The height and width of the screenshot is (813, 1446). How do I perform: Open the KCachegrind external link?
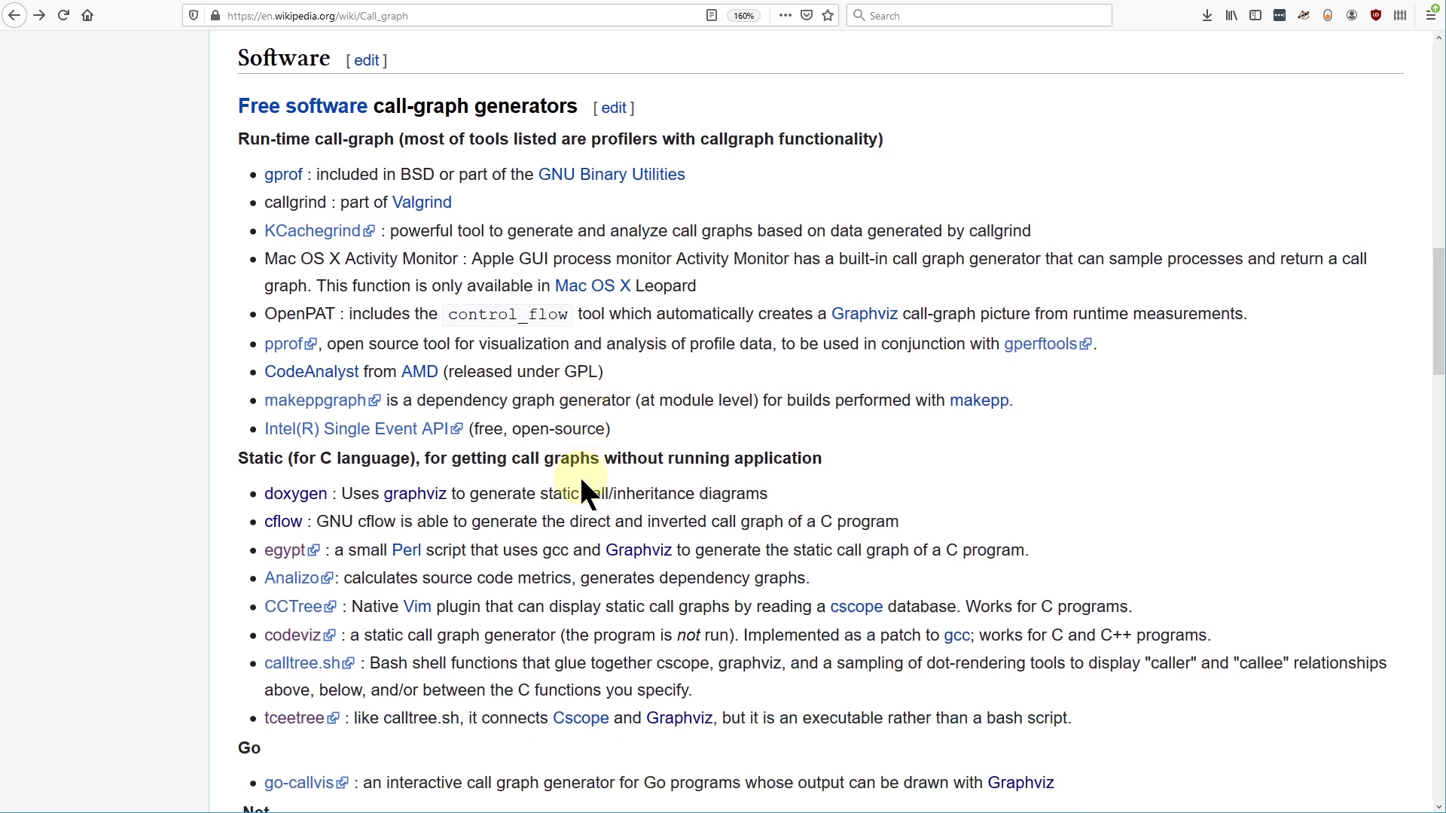point(319,231)
